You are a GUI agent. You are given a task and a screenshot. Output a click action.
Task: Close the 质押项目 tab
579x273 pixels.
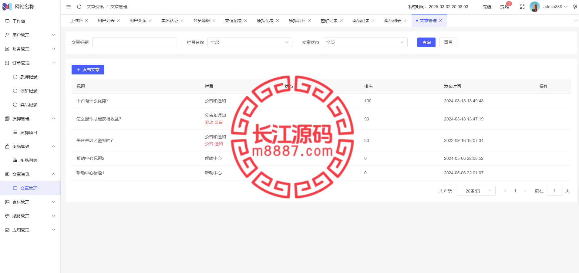(x=309, y=21)
